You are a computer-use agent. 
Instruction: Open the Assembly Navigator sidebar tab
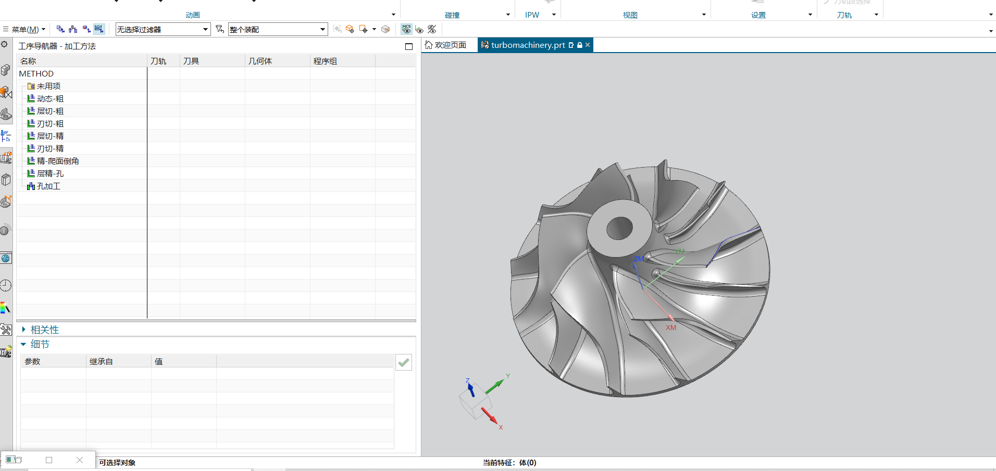pyautogui.click(x=6, y=70)
